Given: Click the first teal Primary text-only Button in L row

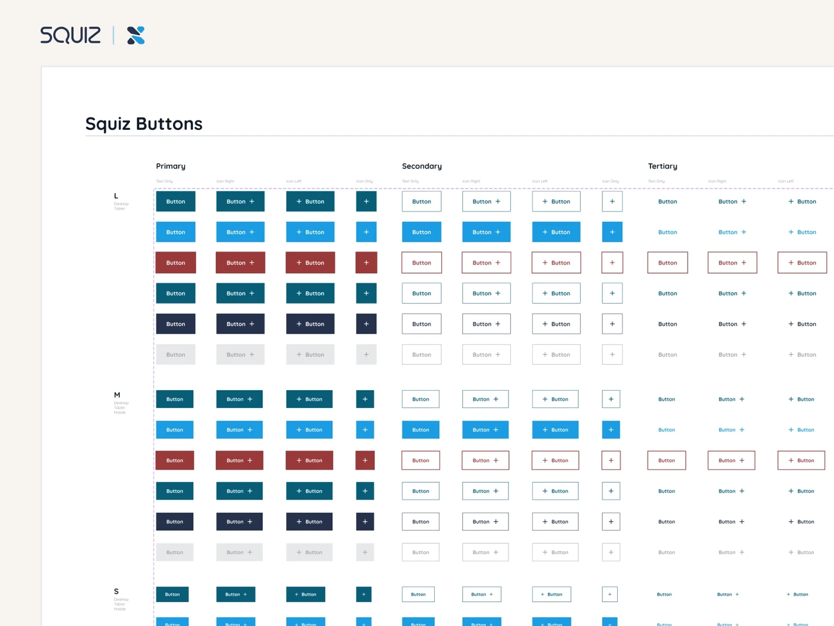Looking at the screenshot, I should pos(176,201).
